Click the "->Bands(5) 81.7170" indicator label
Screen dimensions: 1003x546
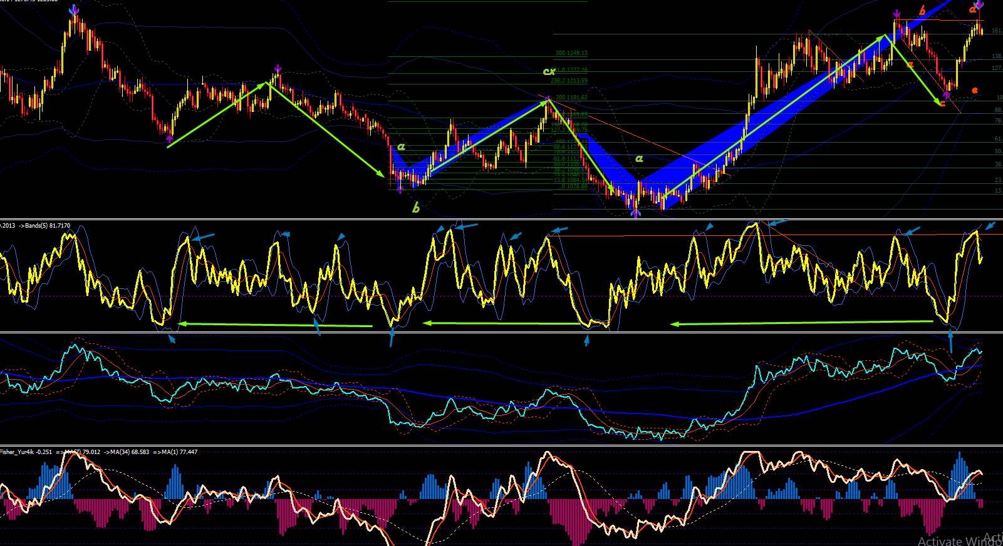[45, 225]
